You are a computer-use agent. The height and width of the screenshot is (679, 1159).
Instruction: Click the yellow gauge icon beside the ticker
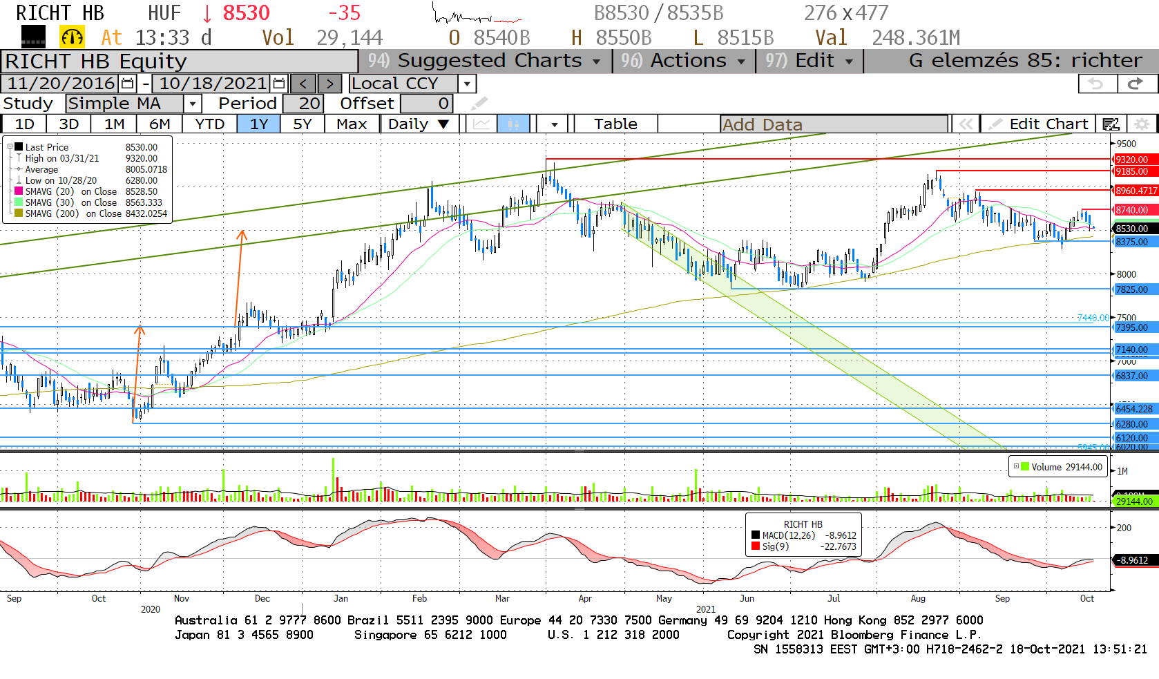[x=72, y=37]
